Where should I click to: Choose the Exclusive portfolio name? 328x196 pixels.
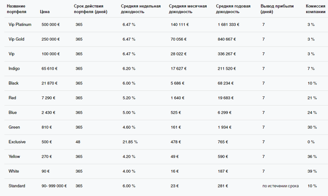(17, 142)
